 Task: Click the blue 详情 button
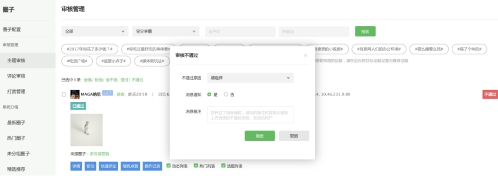[x=76, y=166]
